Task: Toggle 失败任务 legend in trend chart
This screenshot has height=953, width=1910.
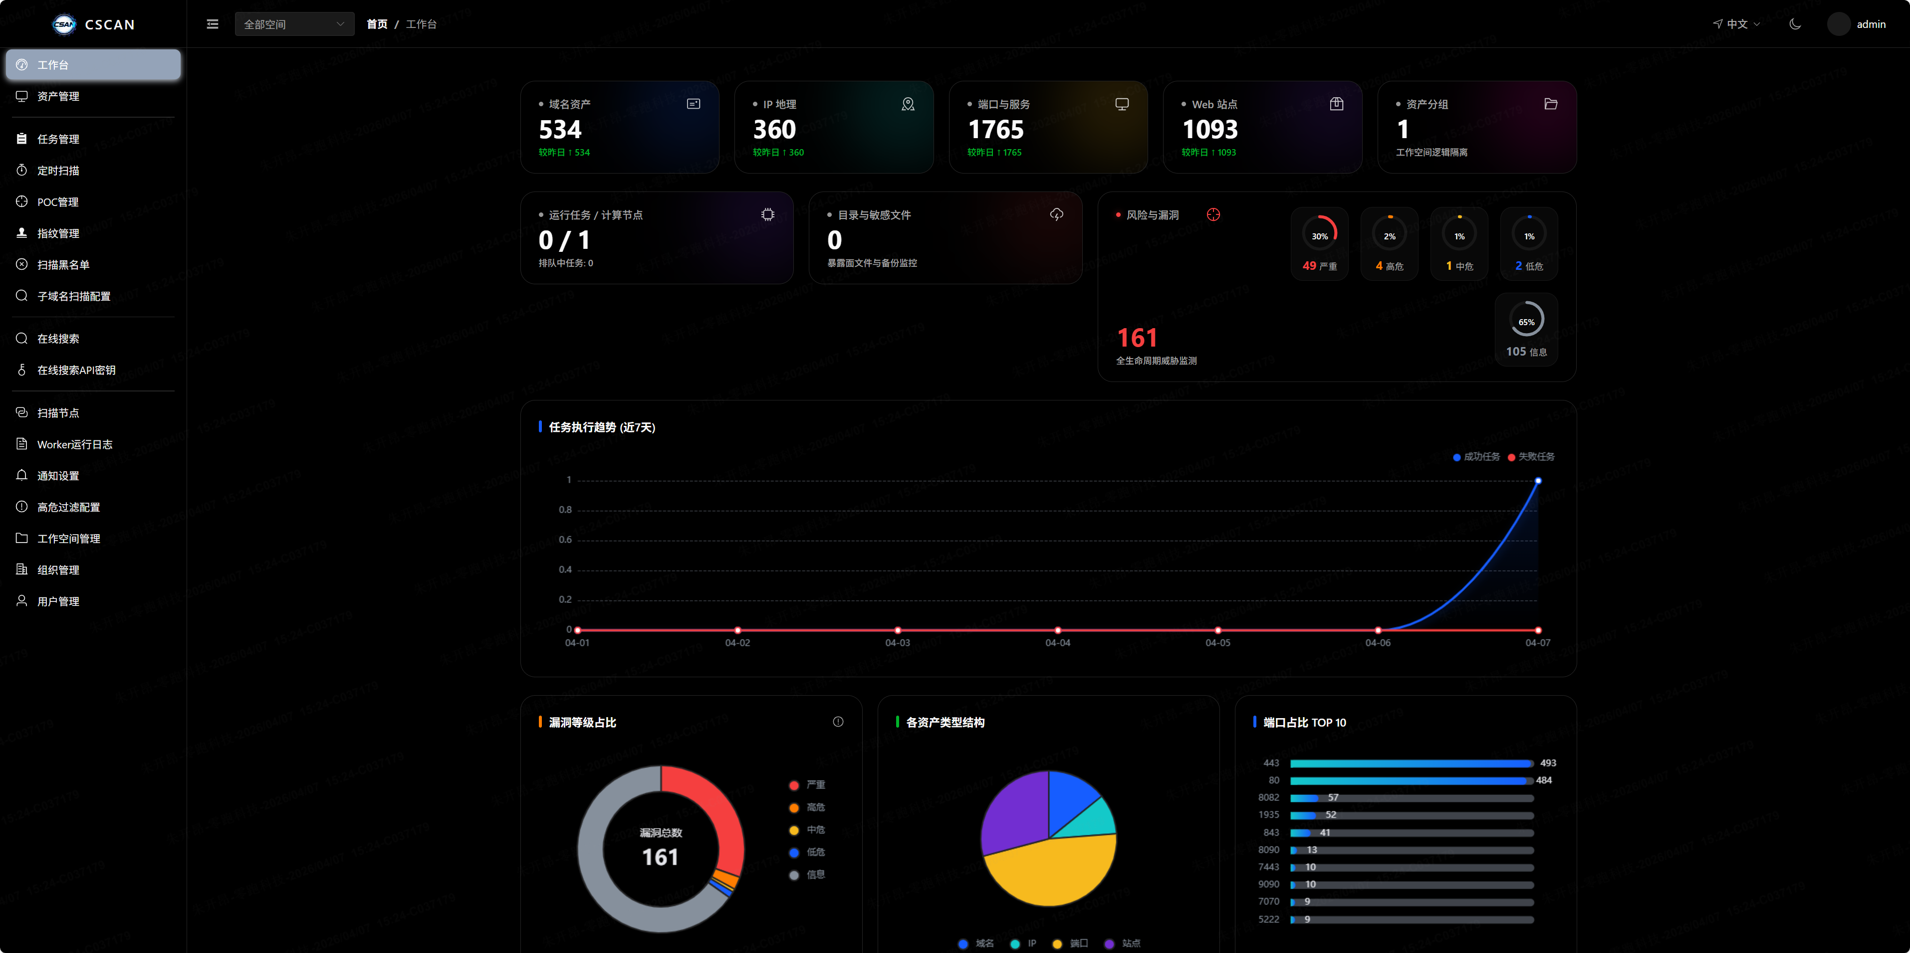Action: (x=1531, y=457)
